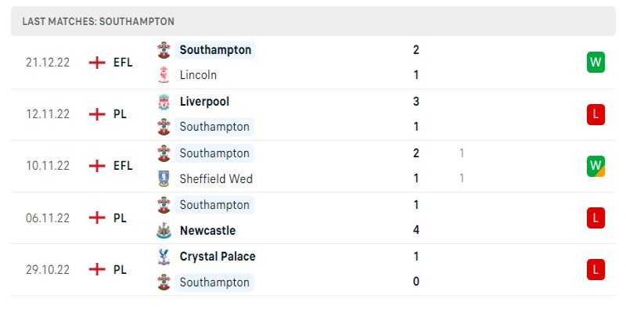The width and height of the screenshot is (626, 313).
Task: Click the Newcastle club crest
Action: [x=164, y=230]
